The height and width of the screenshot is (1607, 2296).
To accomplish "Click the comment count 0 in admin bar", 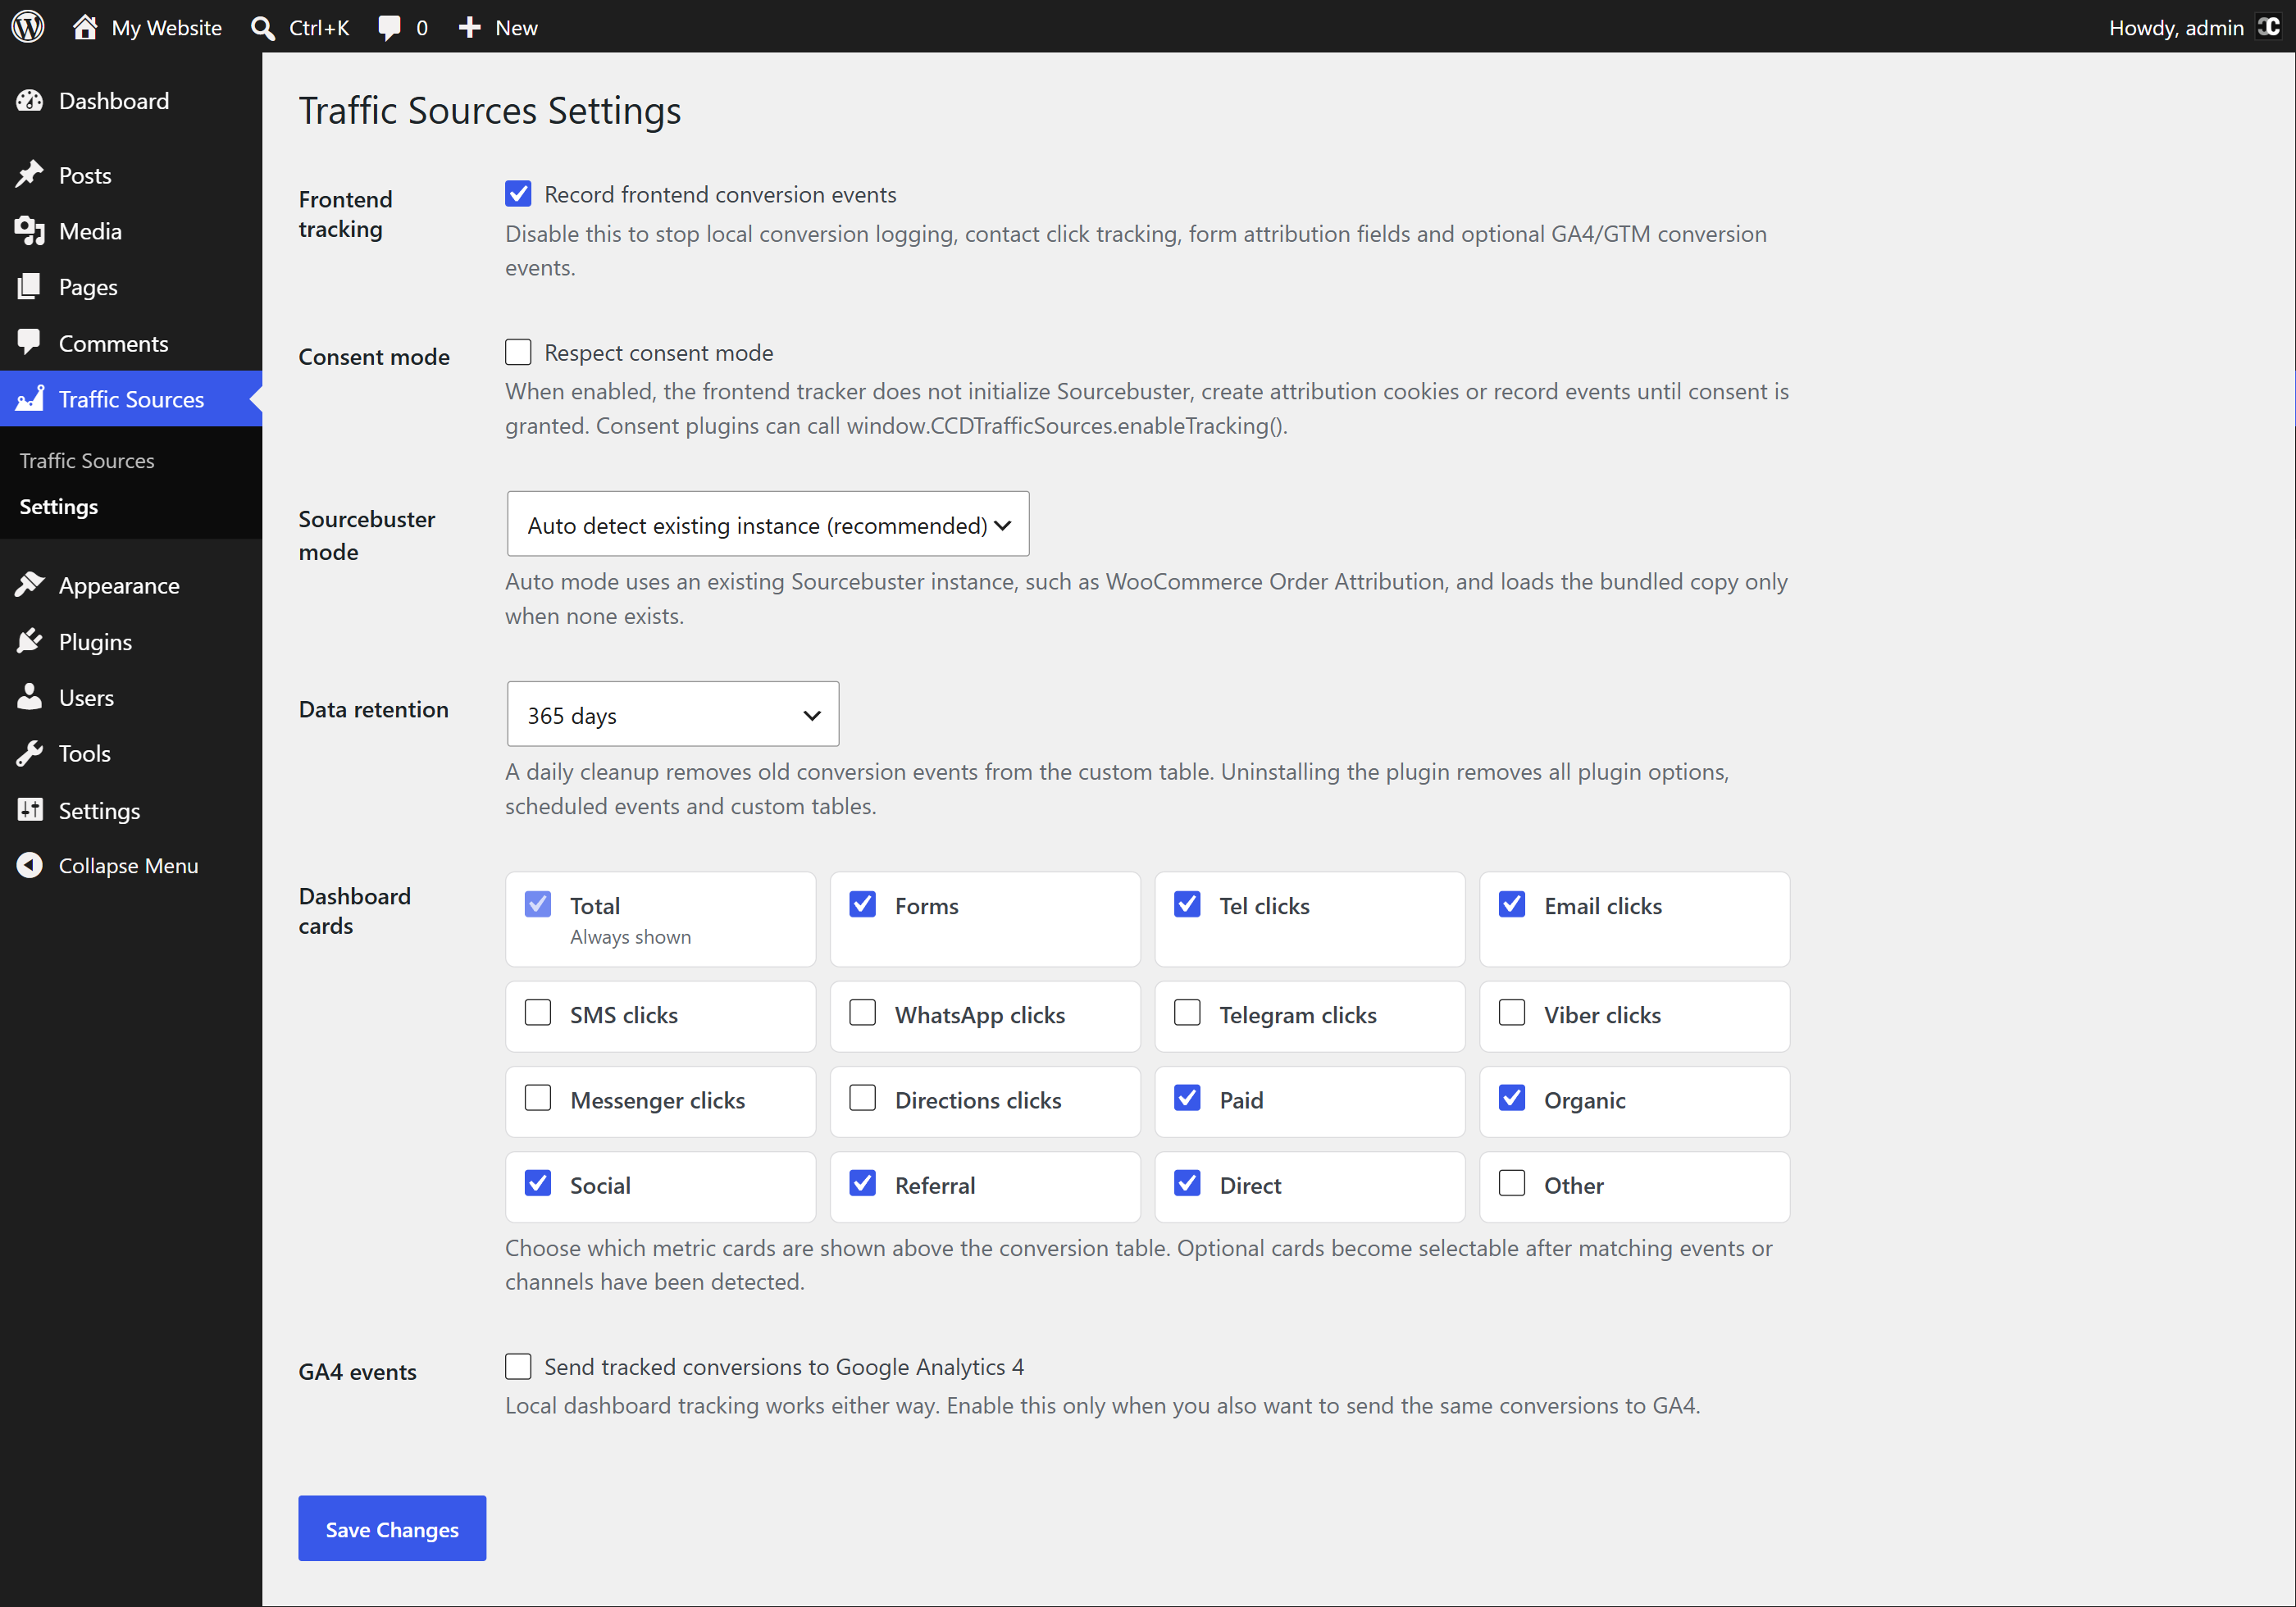I will [x=422, y=28].
